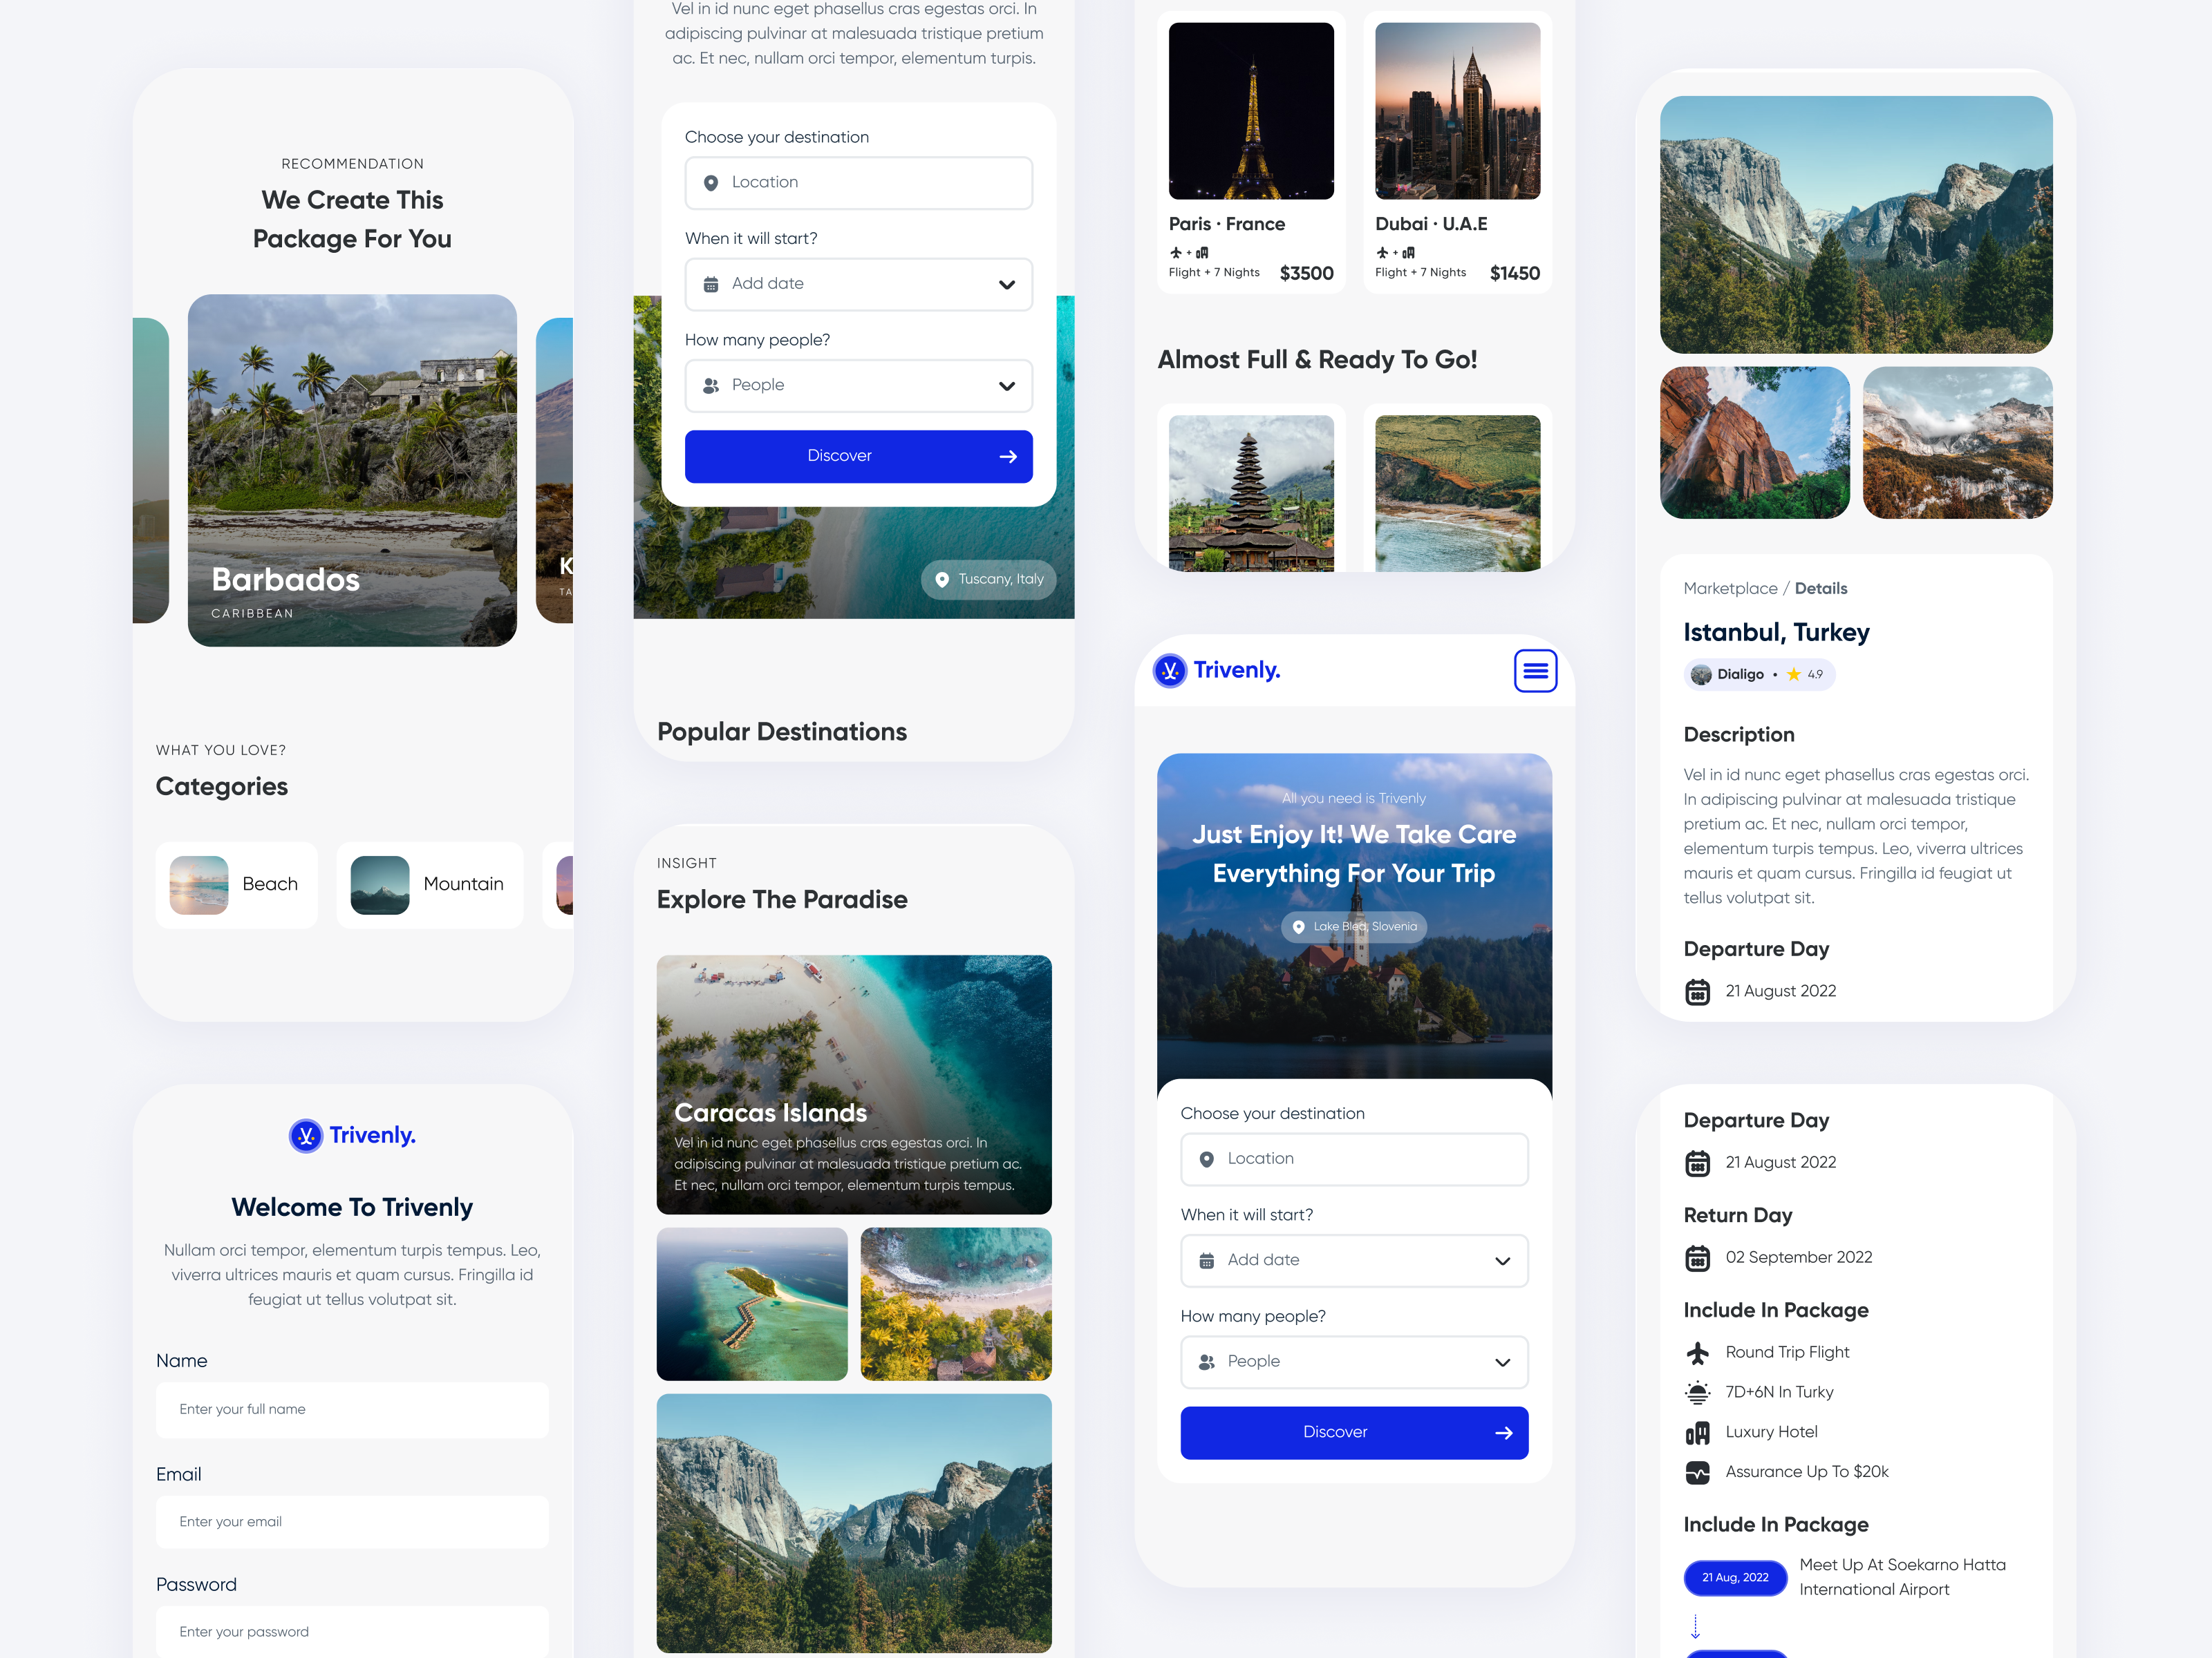Select the Mountain category
This screenshot has width=2212, height=1658.
pos(429,884)
